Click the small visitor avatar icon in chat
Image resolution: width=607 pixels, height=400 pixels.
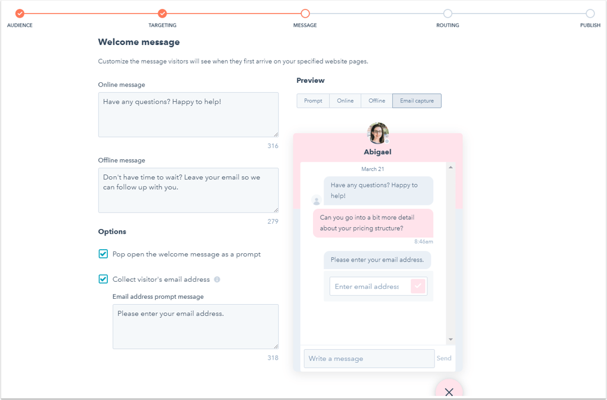[317, 200]
